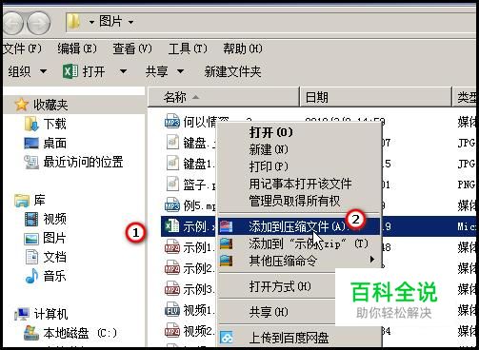Viewport: 479px width, 350px height.
Task: Click the MP4 icon of 示例1 file
Action: click(172, 247)
